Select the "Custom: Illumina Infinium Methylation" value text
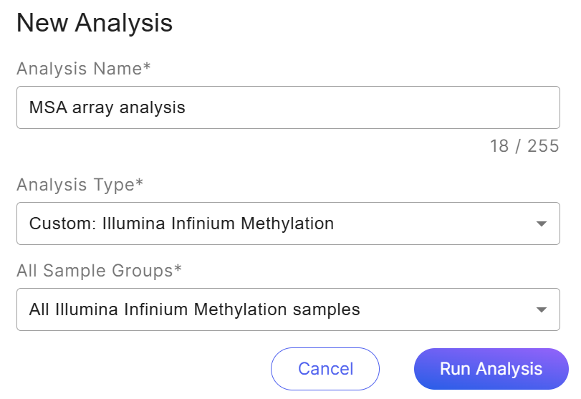Image resolution: width=581 pixels, height=399 pixels. tap(181, 223)
